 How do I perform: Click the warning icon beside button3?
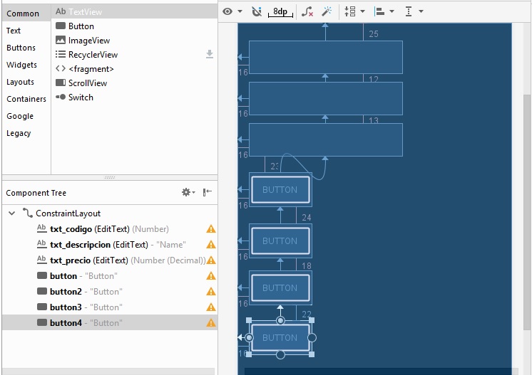pos(210,307)
